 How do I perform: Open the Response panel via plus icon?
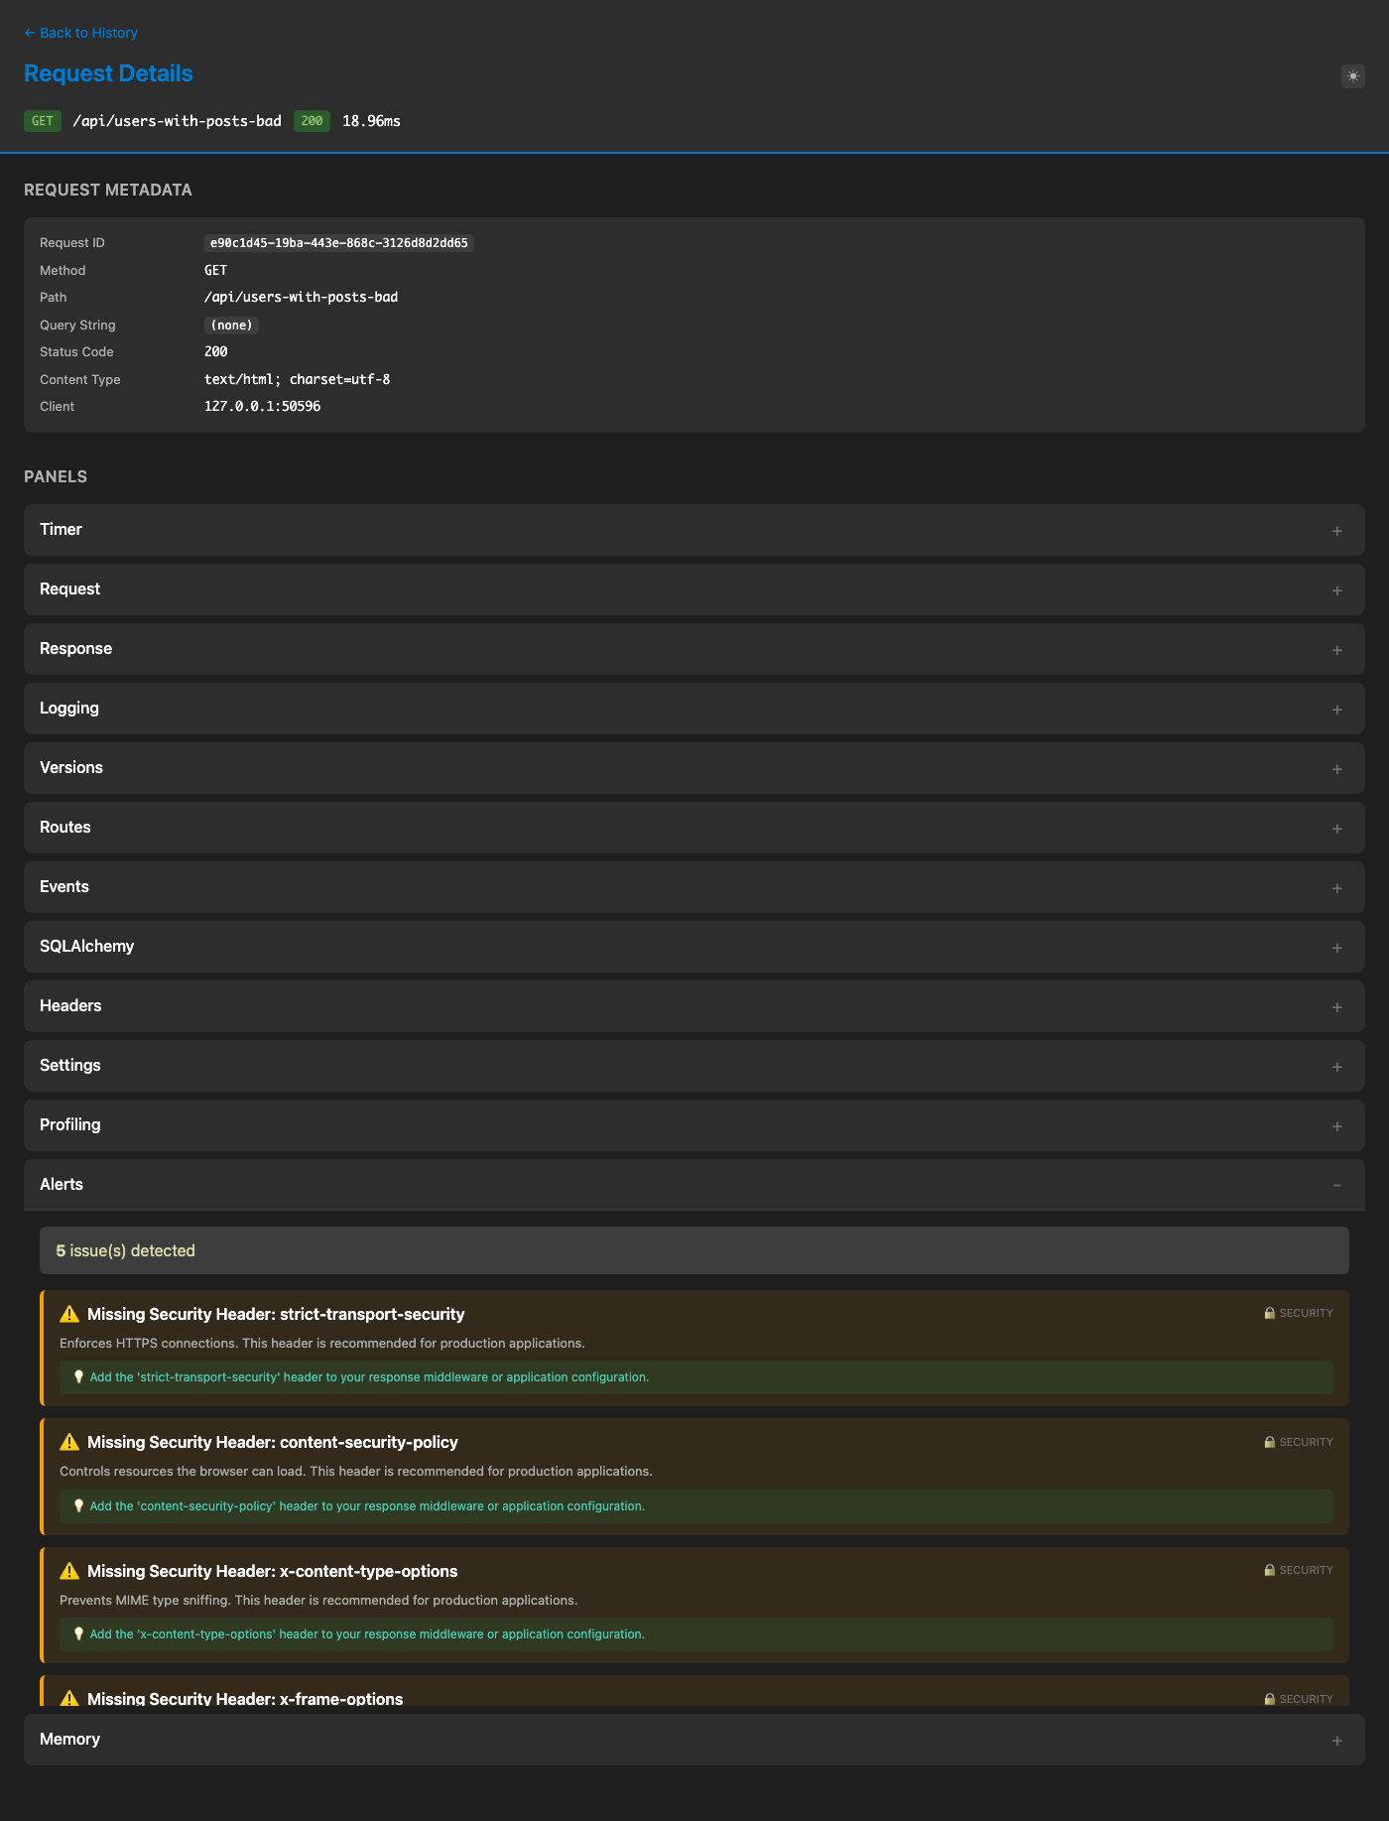click(x=1336, y=650)
